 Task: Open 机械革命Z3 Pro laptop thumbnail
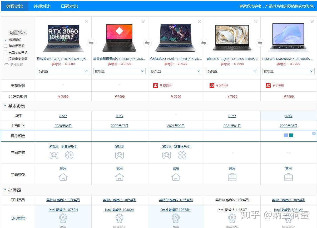pyautogui.click(x=176, y=38)
